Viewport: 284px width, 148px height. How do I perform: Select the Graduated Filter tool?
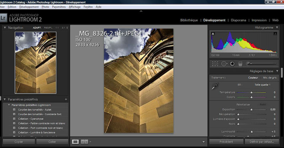point(240,64)
